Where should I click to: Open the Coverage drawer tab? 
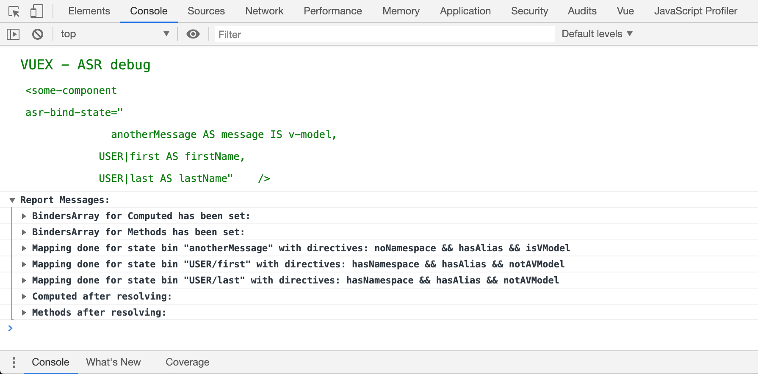188,362
